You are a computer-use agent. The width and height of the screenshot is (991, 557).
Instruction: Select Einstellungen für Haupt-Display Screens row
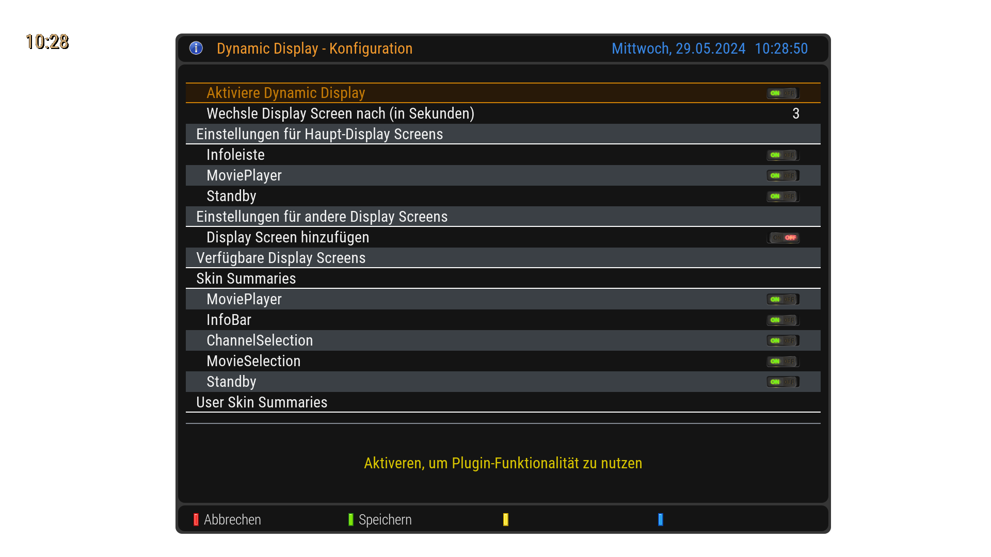coord(319,134)
